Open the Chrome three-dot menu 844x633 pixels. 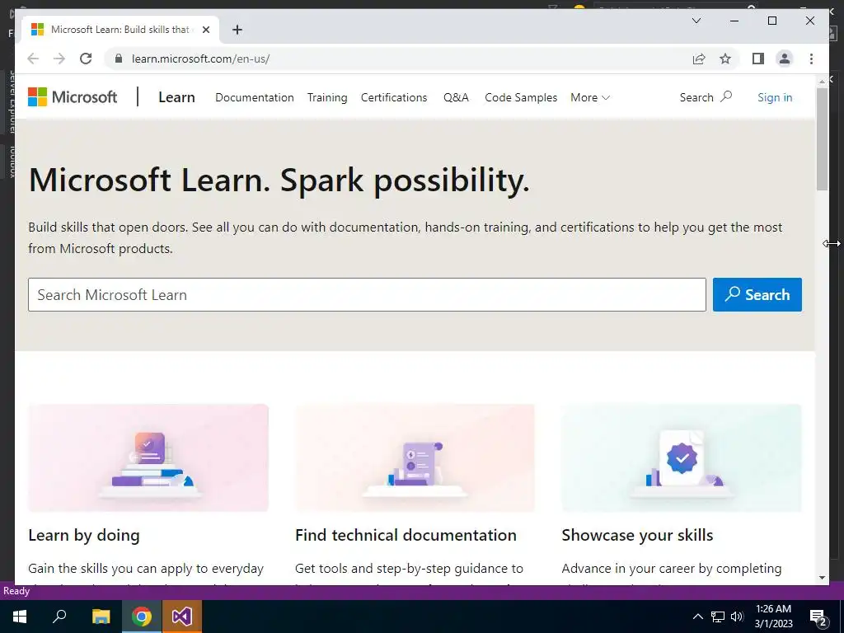pyautogui.click(x=811, y=59)
